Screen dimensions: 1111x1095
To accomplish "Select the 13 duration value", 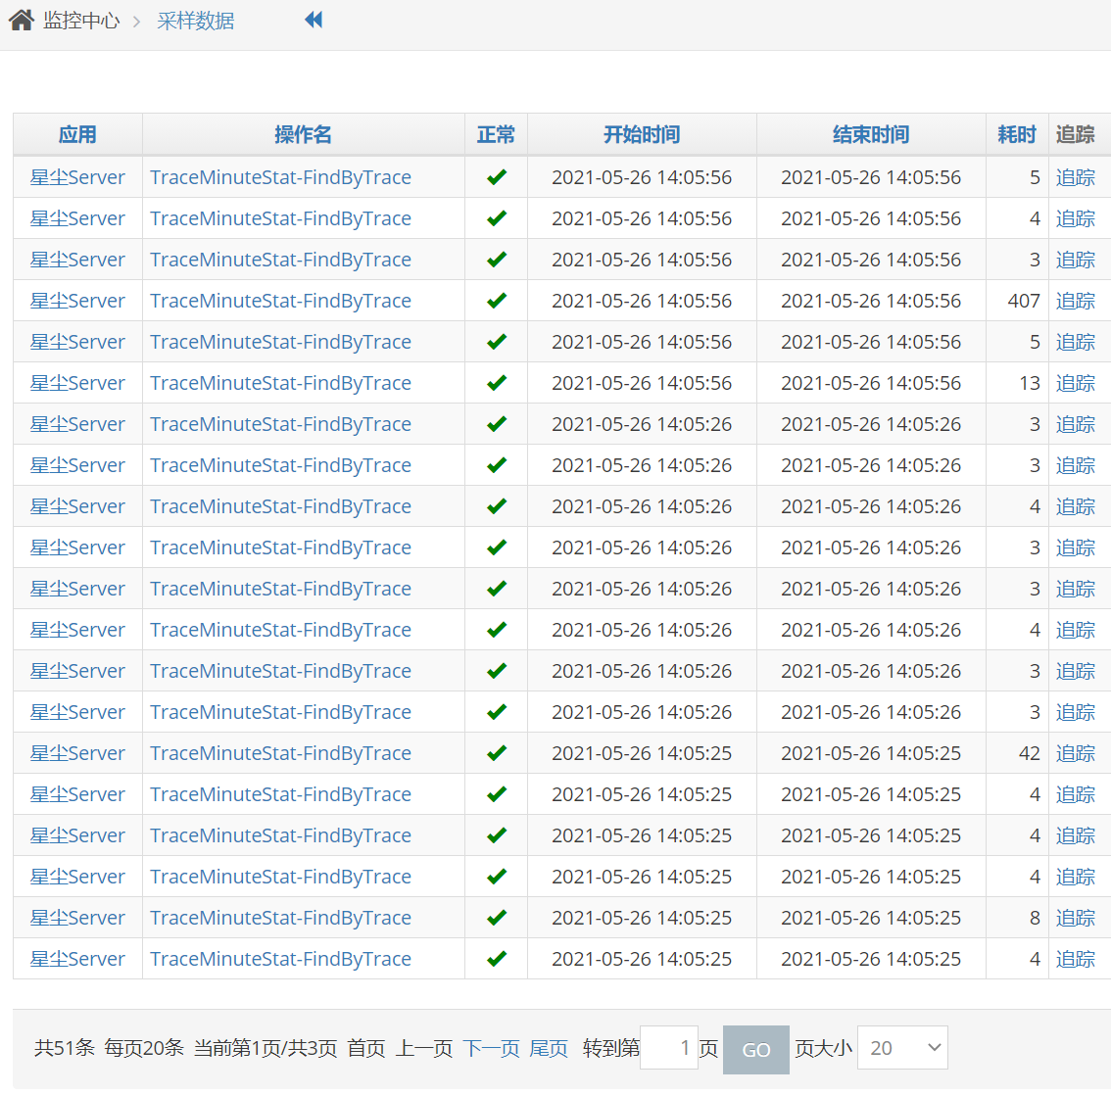I will [x=1030, y=383].
